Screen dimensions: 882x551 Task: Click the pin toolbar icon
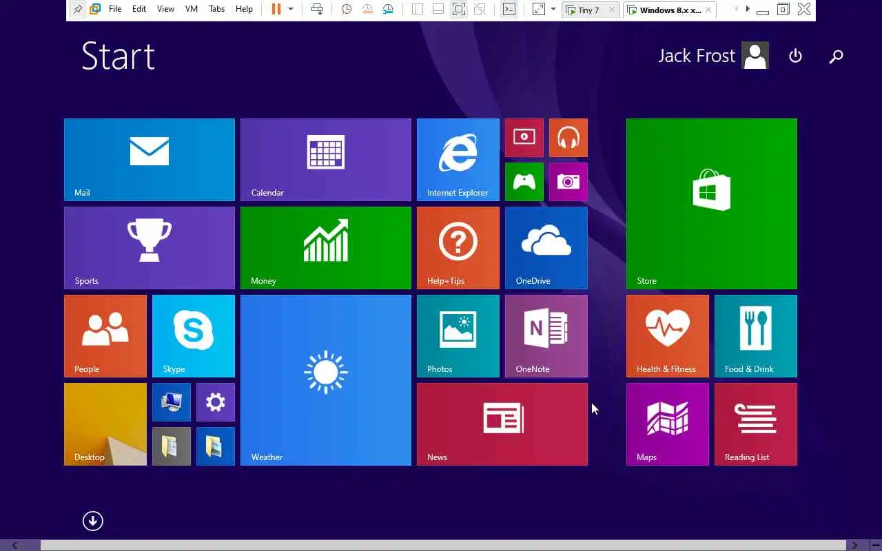(77, 9)
